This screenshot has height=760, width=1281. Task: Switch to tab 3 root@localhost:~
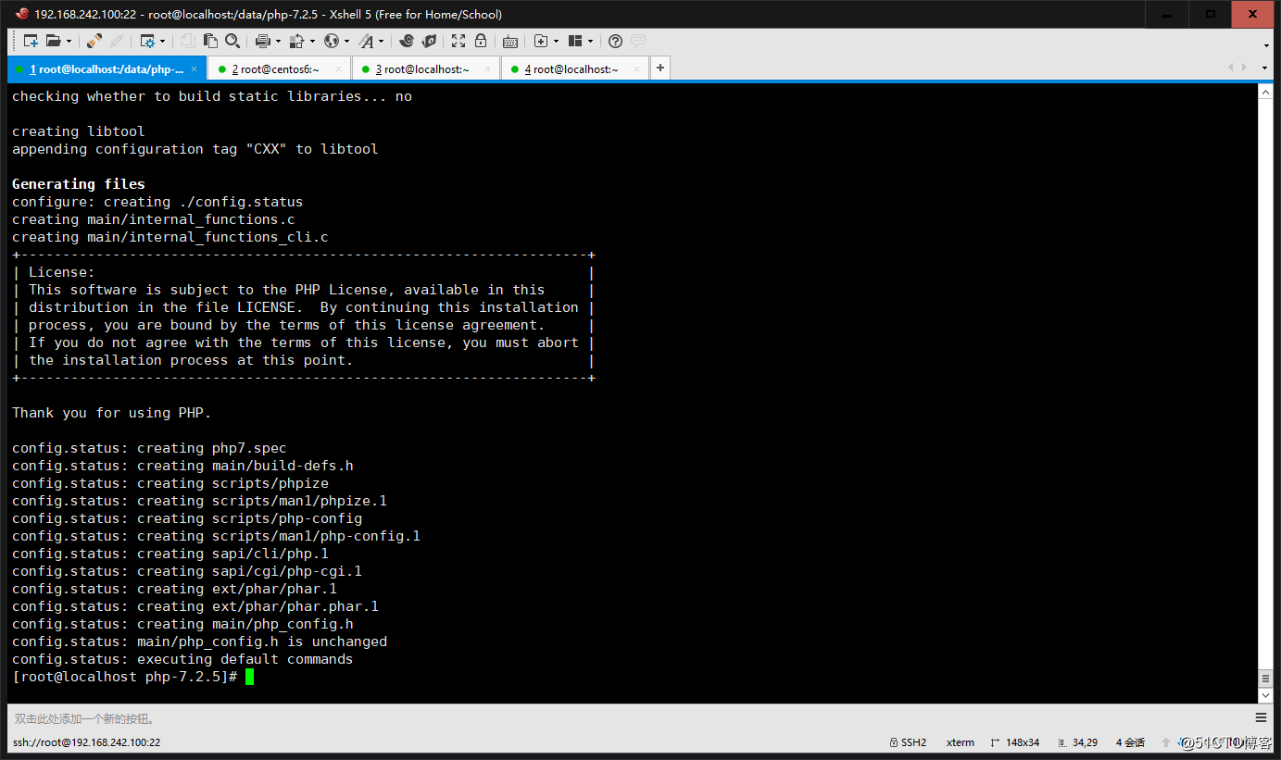coord(426,69)
